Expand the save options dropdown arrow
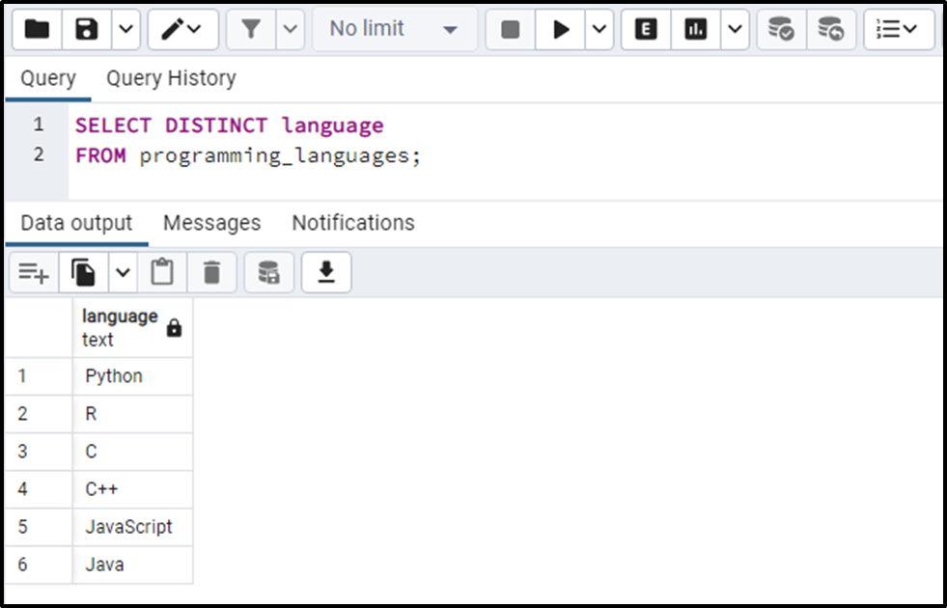This screenshot has height=608, width=947. [125, 29]
